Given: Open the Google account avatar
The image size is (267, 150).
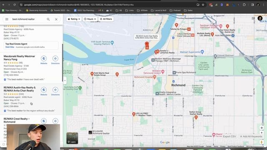Looking at the screenshot, I should pos(260,18).
